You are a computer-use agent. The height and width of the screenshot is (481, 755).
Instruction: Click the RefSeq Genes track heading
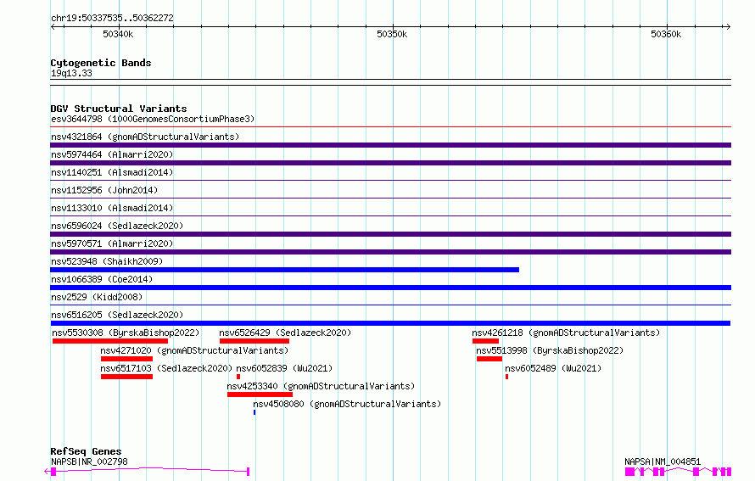tap(86, 451)
